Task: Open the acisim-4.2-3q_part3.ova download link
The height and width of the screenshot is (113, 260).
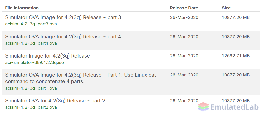Action: click(31, 24)
